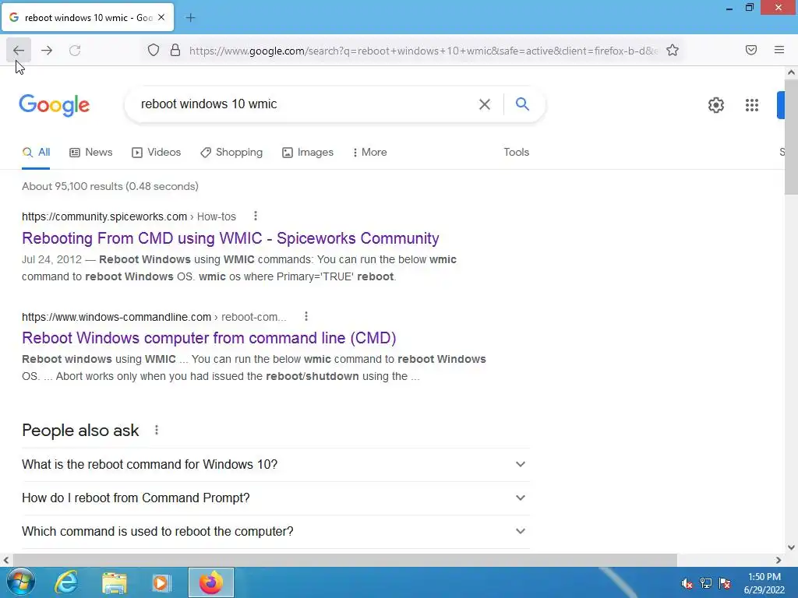
Task: Open Google apps grid icon
Action: click(x=752, y=105)
